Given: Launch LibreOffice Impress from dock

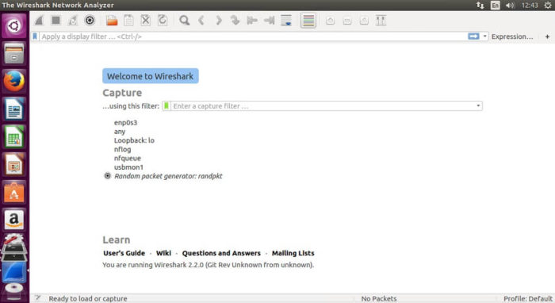Looking at the screenshot, I should click(14, 165).
